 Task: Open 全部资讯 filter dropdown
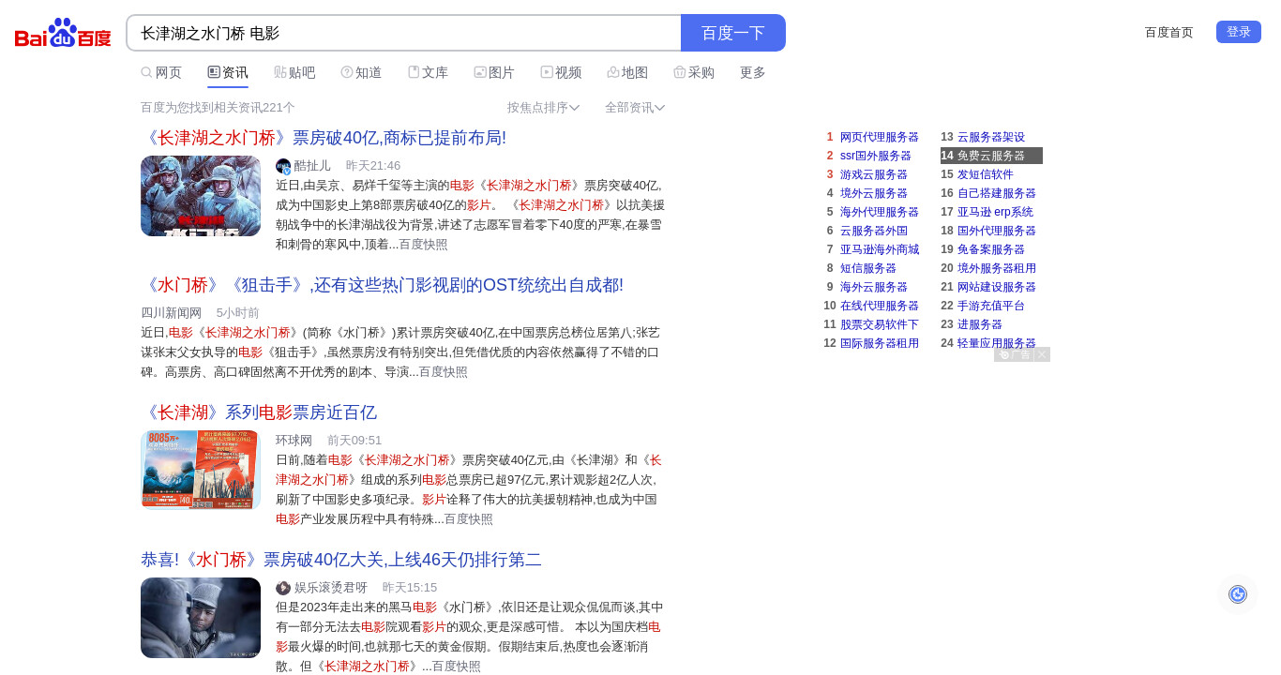click(x=635, y=107)
